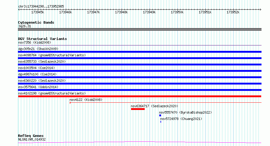Click the 173950k ruler tick label
The image size is (270, 146).
point(177,12)
